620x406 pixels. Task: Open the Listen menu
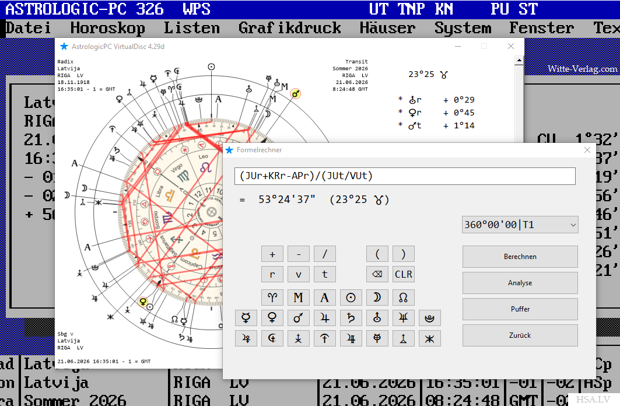point(192,28)
